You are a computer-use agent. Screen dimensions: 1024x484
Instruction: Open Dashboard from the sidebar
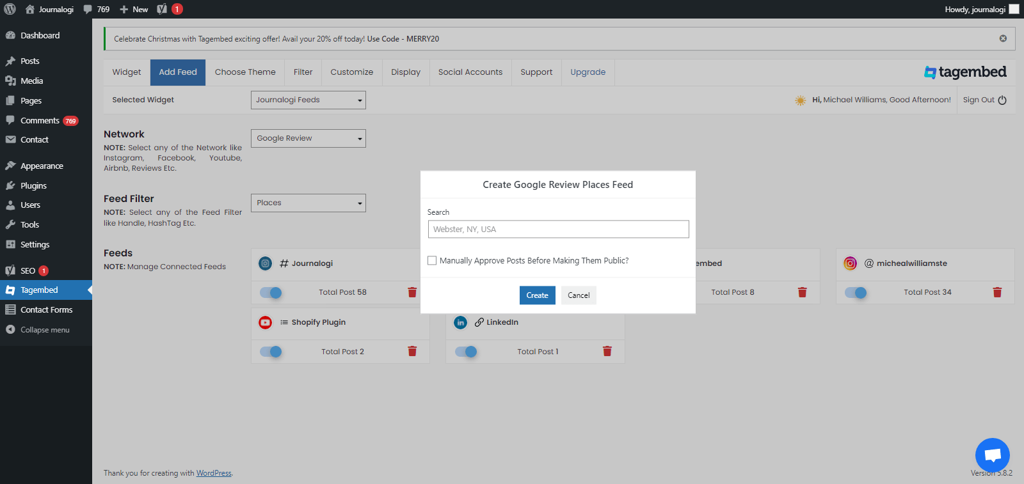pyautogui.click(x=40, y=35)
